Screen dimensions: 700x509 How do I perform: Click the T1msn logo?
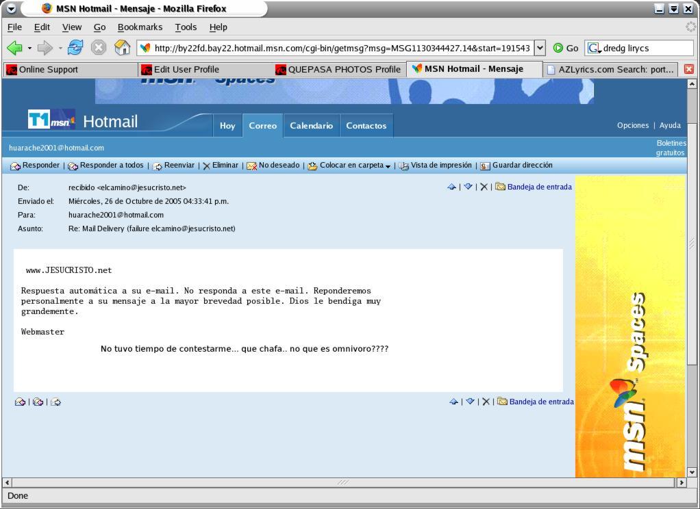51,119
